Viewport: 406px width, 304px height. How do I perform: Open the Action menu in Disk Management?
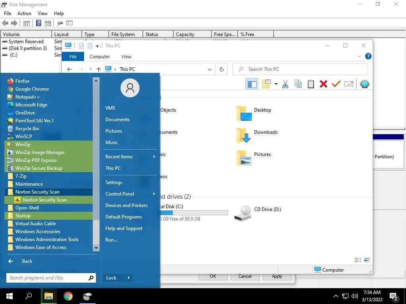coord(24,13)
